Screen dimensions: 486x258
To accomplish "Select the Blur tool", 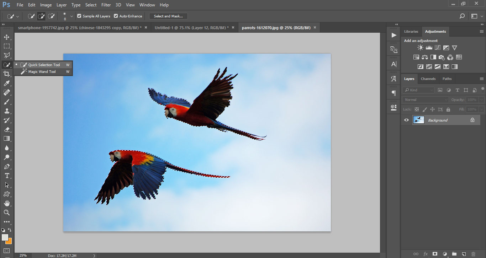I will tap(6, 148).
